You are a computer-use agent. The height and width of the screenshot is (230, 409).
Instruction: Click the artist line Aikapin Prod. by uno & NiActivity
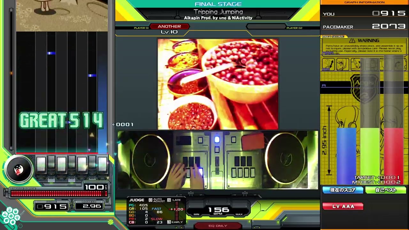coord(218,18)
